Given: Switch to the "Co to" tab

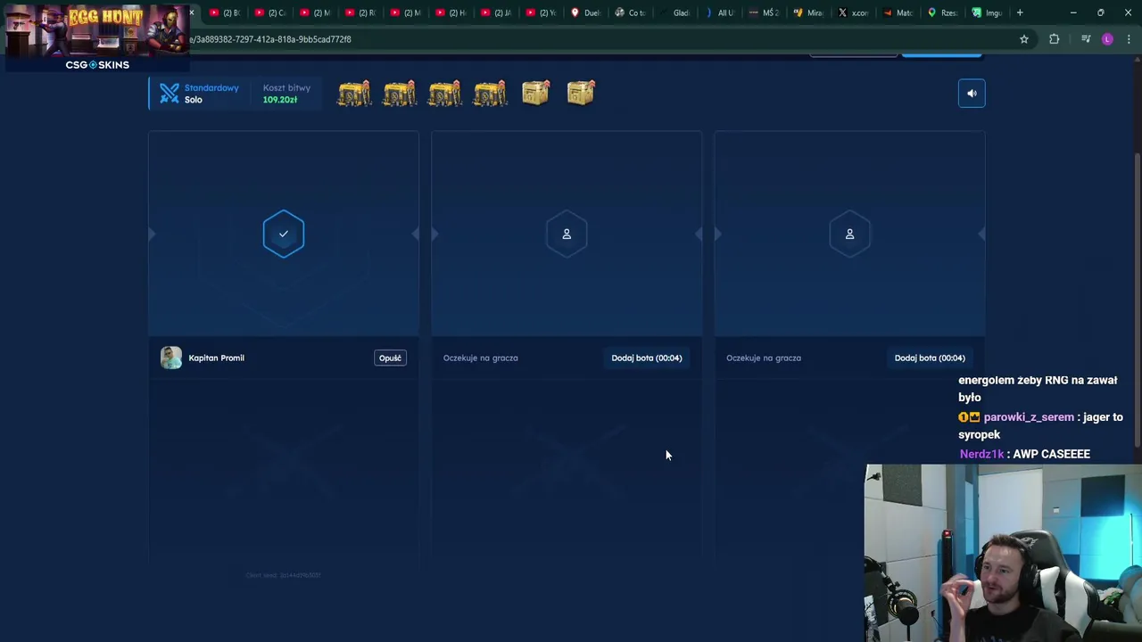Looking at the screenshot, I should tap(632, 12).
